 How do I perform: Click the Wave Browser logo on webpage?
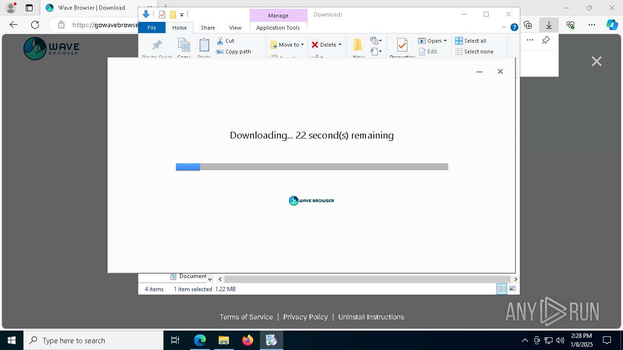click(x=51, y=49)
